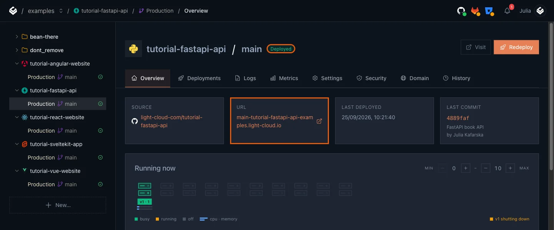The width and height of the screenshot is (554, 230).
Task: Increase MAX instances with plus button
Action: pos(510,168)
